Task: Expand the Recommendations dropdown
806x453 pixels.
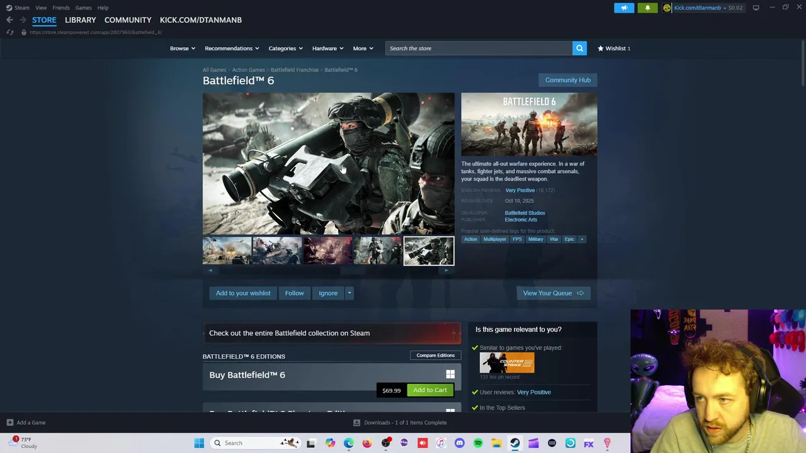Action: [x=232, y=48]
